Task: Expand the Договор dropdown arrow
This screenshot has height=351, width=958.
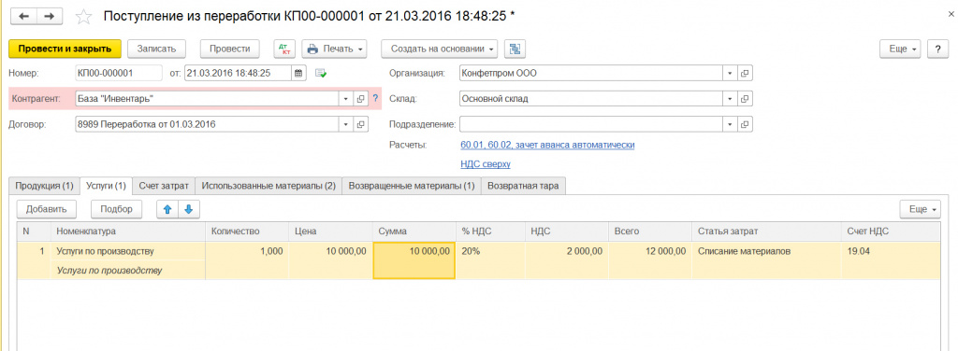Action: click(346, 124)
